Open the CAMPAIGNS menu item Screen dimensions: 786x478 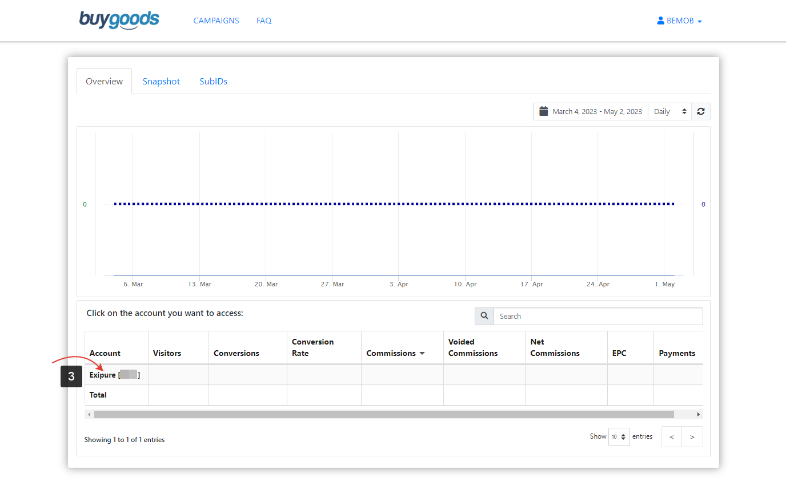[216, 20]
